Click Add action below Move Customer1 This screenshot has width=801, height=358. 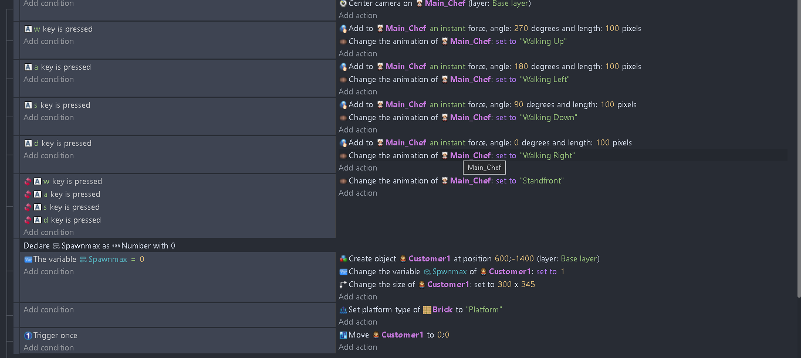coord(358,347)
